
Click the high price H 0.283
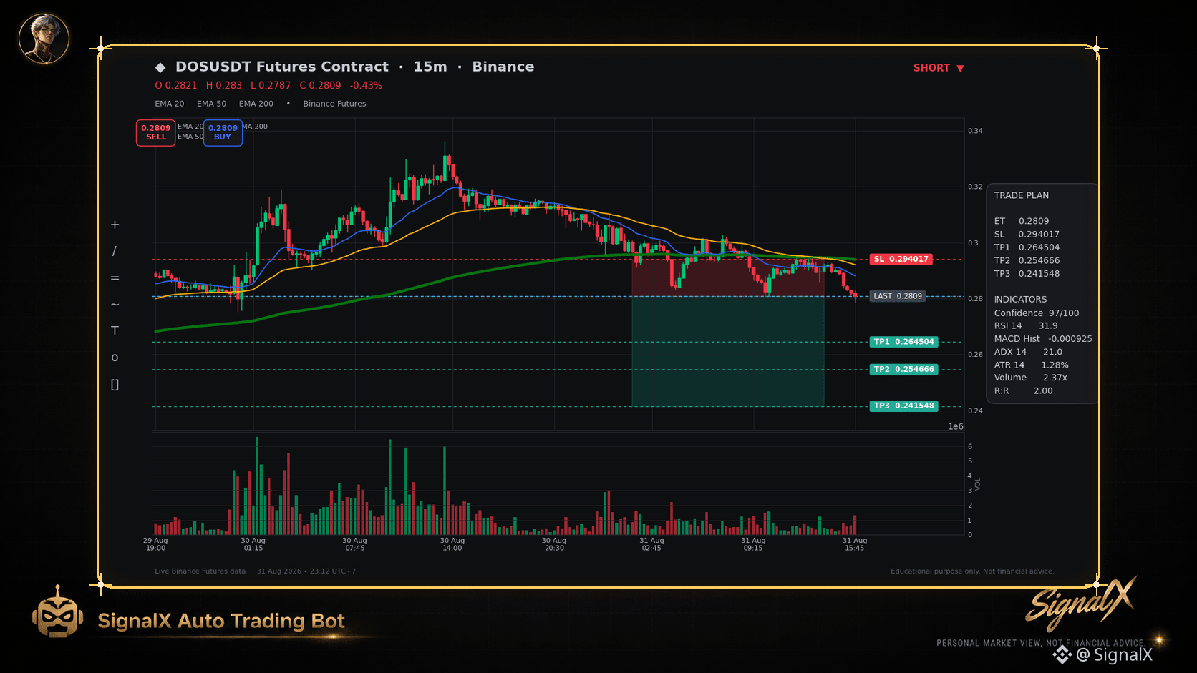pos(224,85)
